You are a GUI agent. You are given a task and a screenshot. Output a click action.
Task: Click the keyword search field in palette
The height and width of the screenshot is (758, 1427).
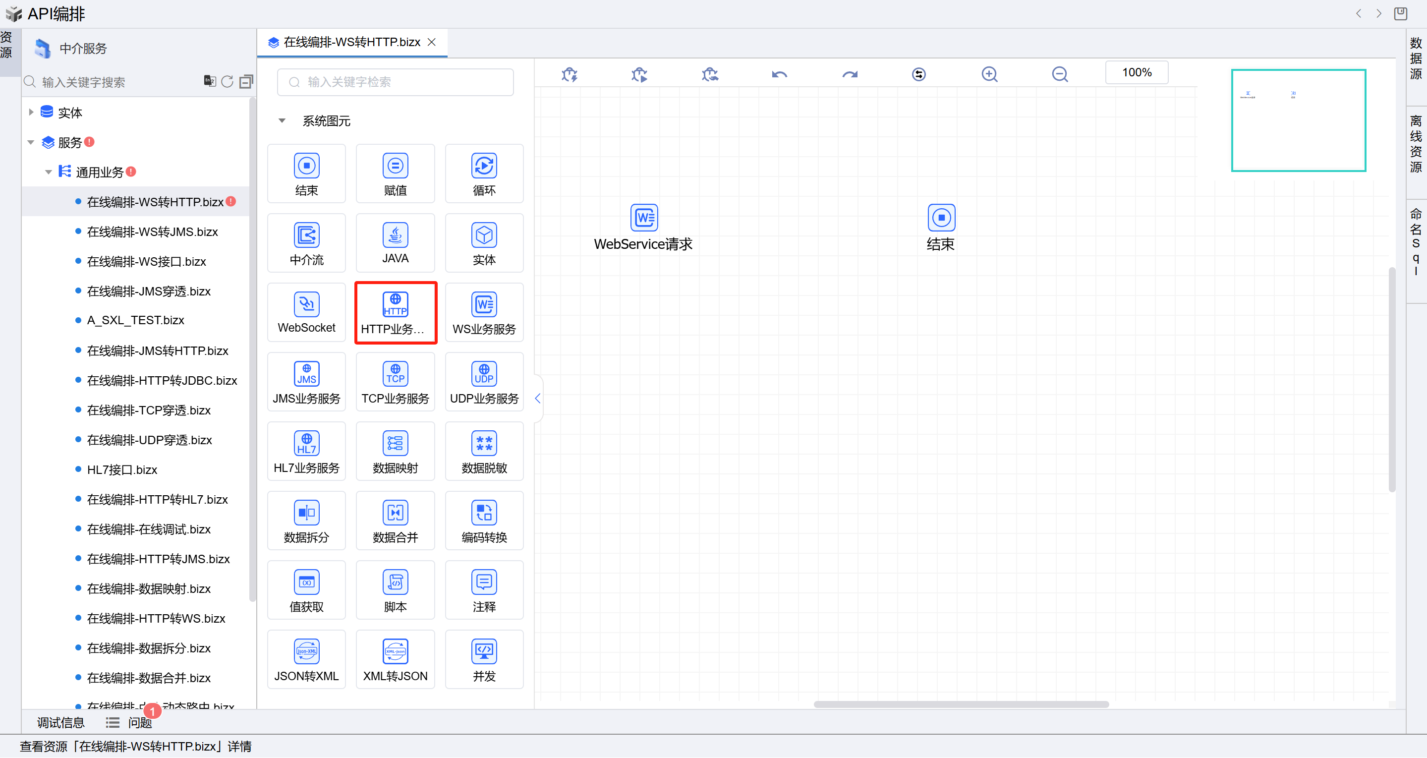(395, 82)
